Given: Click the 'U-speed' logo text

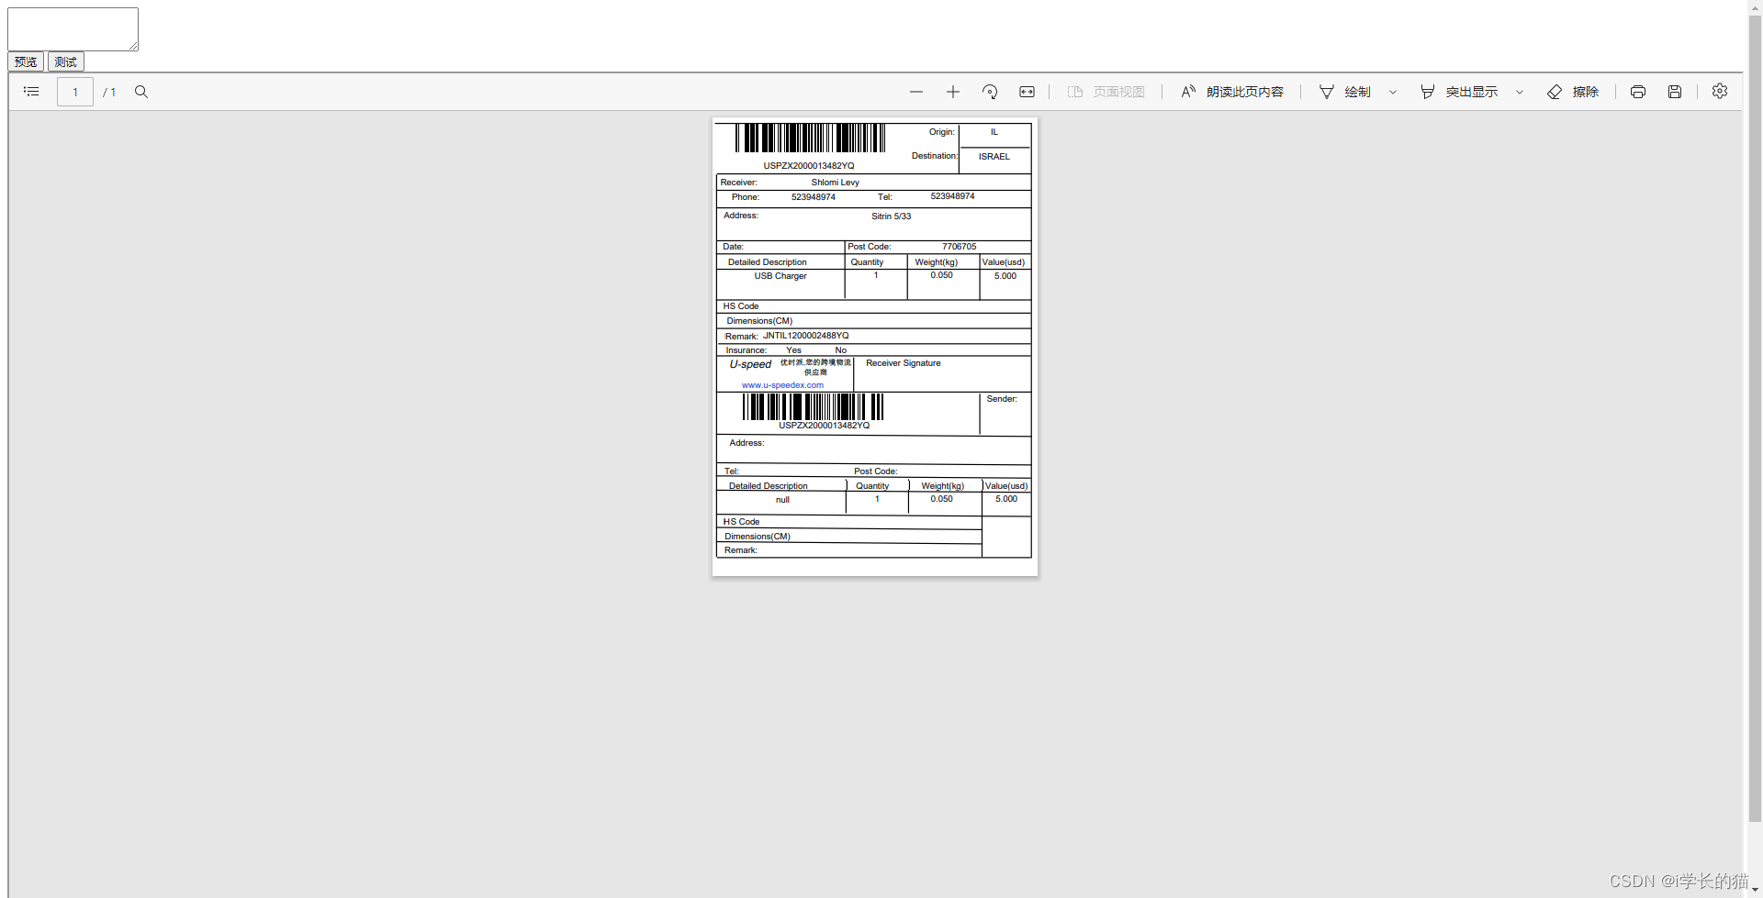Looking at the screenshot, I should [x=750, y=364].
